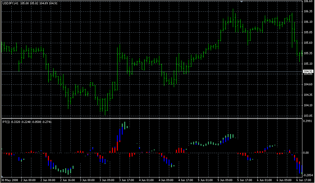Click the 106.35 price axis label

308,11
